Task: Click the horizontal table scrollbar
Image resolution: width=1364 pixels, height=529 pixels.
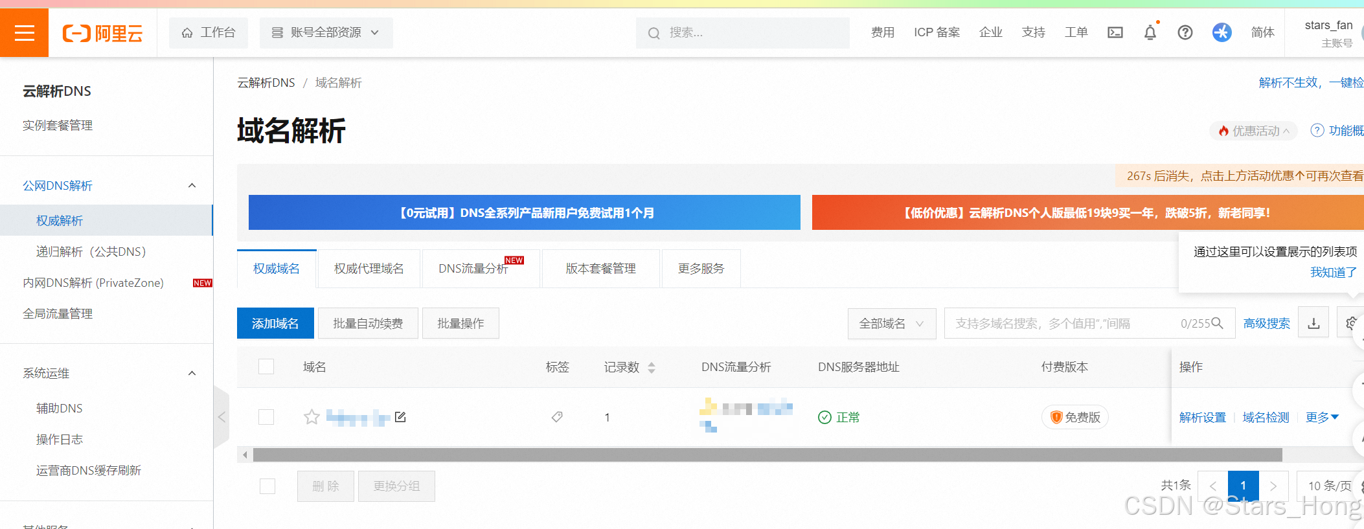Action: (x=767, y=455)
